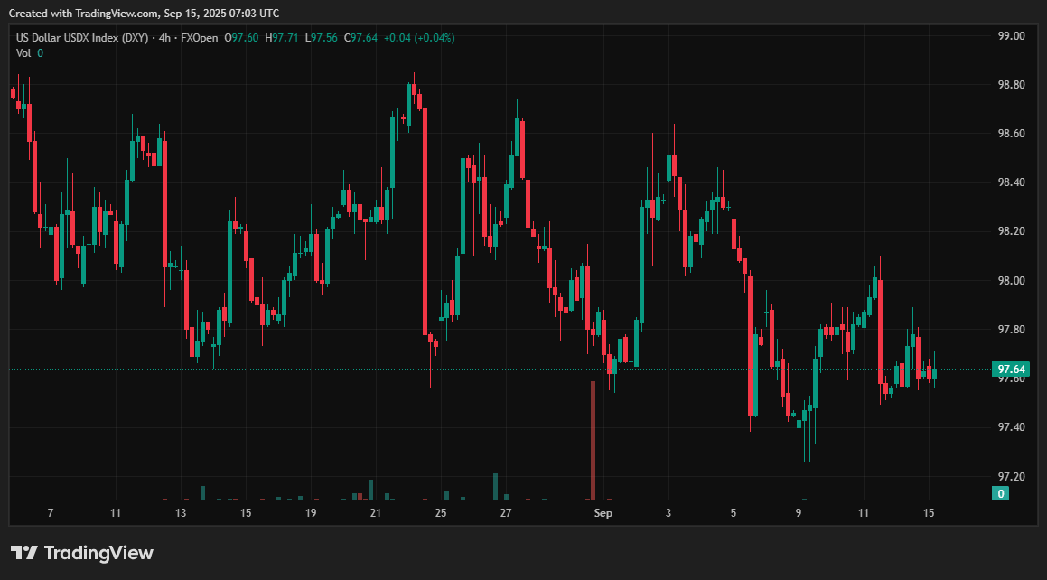
Task: Click the 98.00 price axis label
Action: [x=1011, y=280]
